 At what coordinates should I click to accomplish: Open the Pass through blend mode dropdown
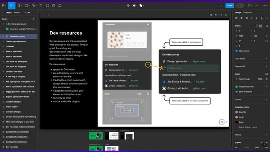245,79
